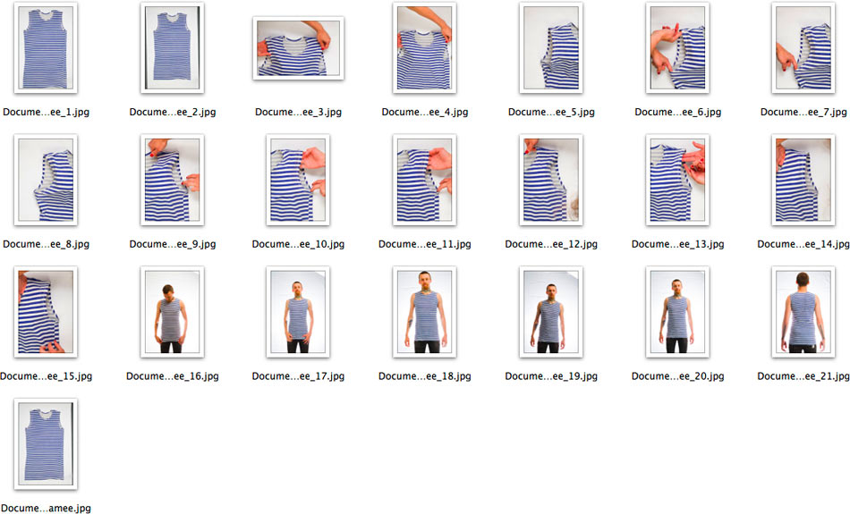Viewport: 850px width, 514px height.
Task: Select file icon Docume...ee_5.jpg
Action: point(551,47)
